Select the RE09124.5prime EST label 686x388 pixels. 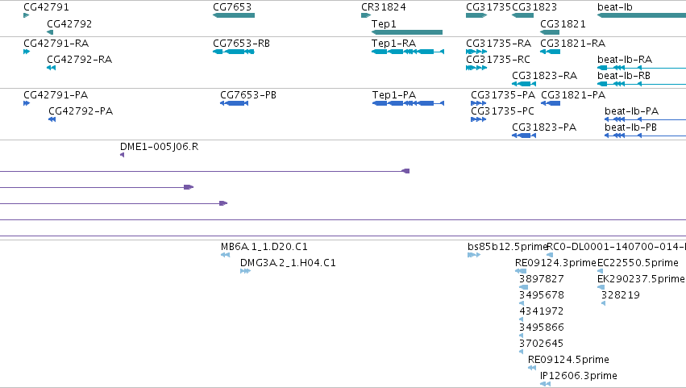(x=568, y=360)
